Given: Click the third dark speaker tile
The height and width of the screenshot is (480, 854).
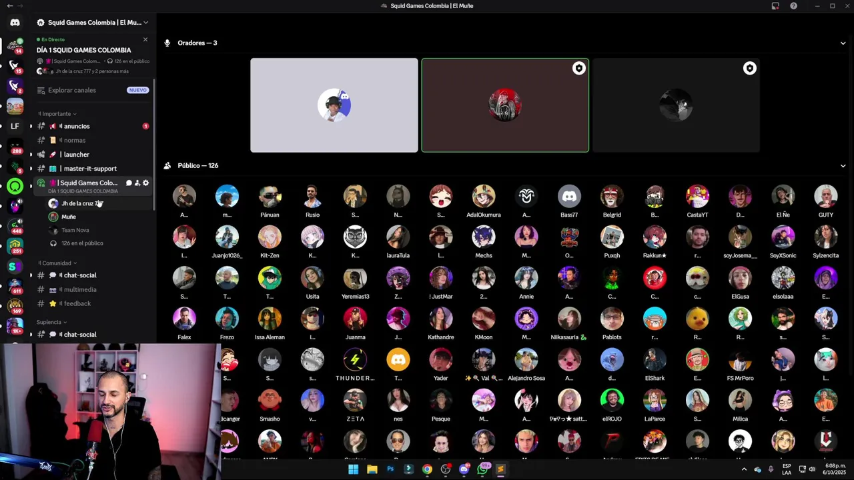Looking at the screenshot, I should (676, 105).
